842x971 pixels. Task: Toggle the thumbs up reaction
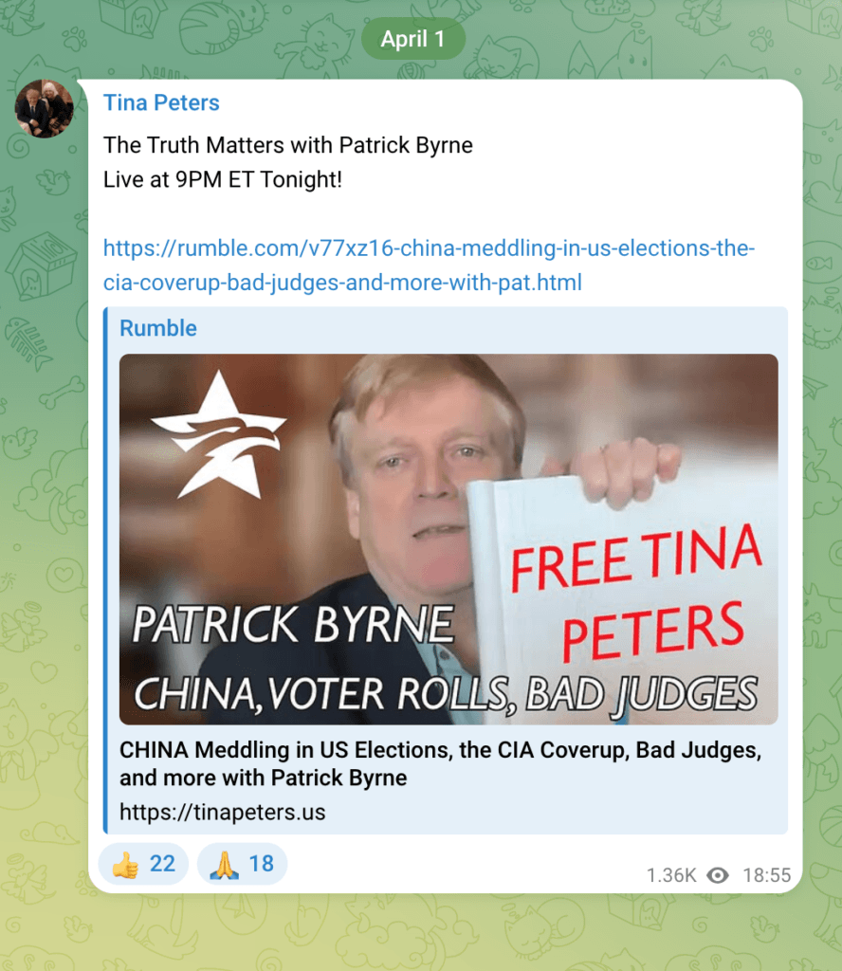pos(143,863)
